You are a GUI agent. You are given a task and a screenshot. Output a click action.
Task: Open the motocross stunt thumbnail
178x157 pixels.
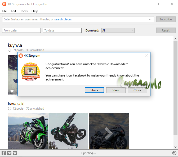pos(68,131)
